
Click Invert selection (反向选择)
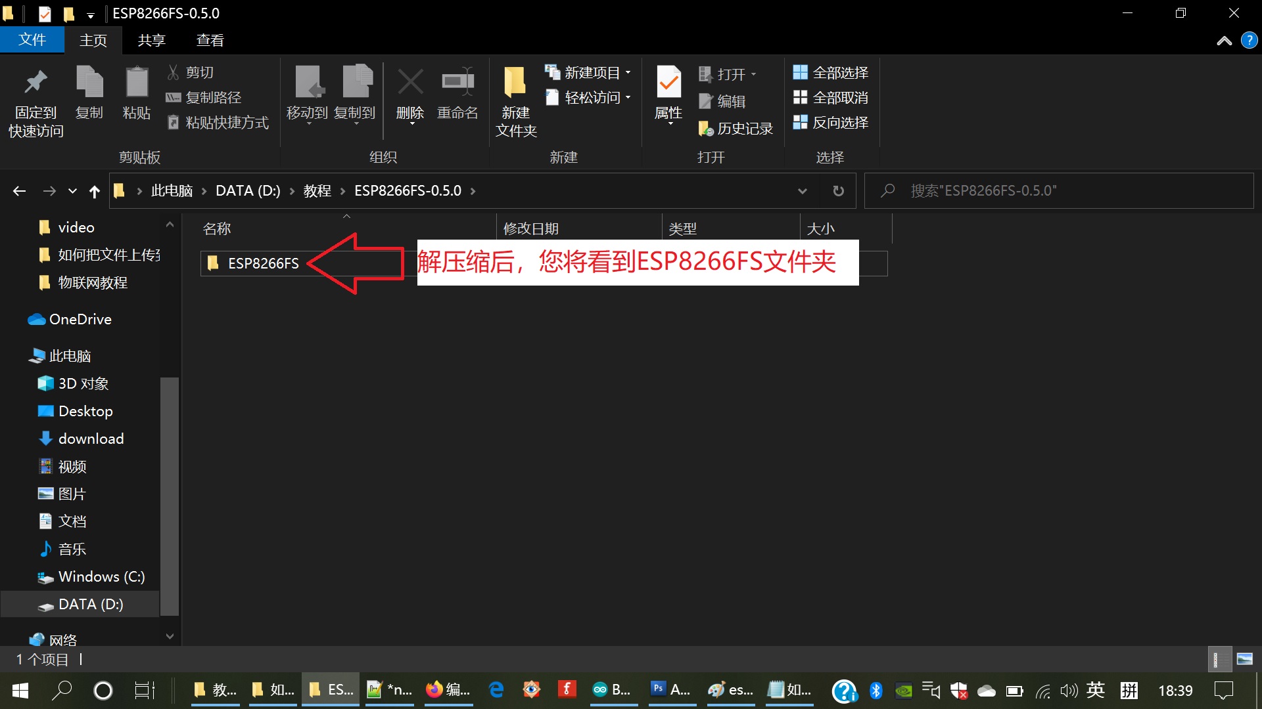tap(831, 123)
